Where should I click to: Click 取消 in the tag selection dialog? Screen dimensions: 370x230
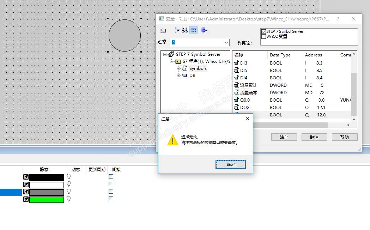click(x=314, y=137)
